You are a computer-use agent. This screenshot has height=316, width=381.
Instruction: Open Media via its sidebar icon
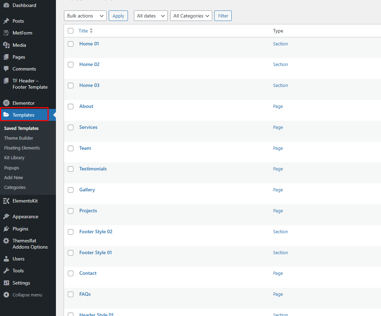pyautogui.click(x=6, y=45)
